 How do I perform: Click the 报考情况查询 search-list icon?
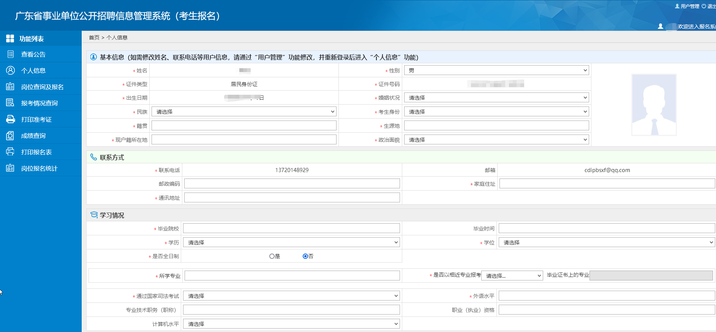(x=10, y=103)
